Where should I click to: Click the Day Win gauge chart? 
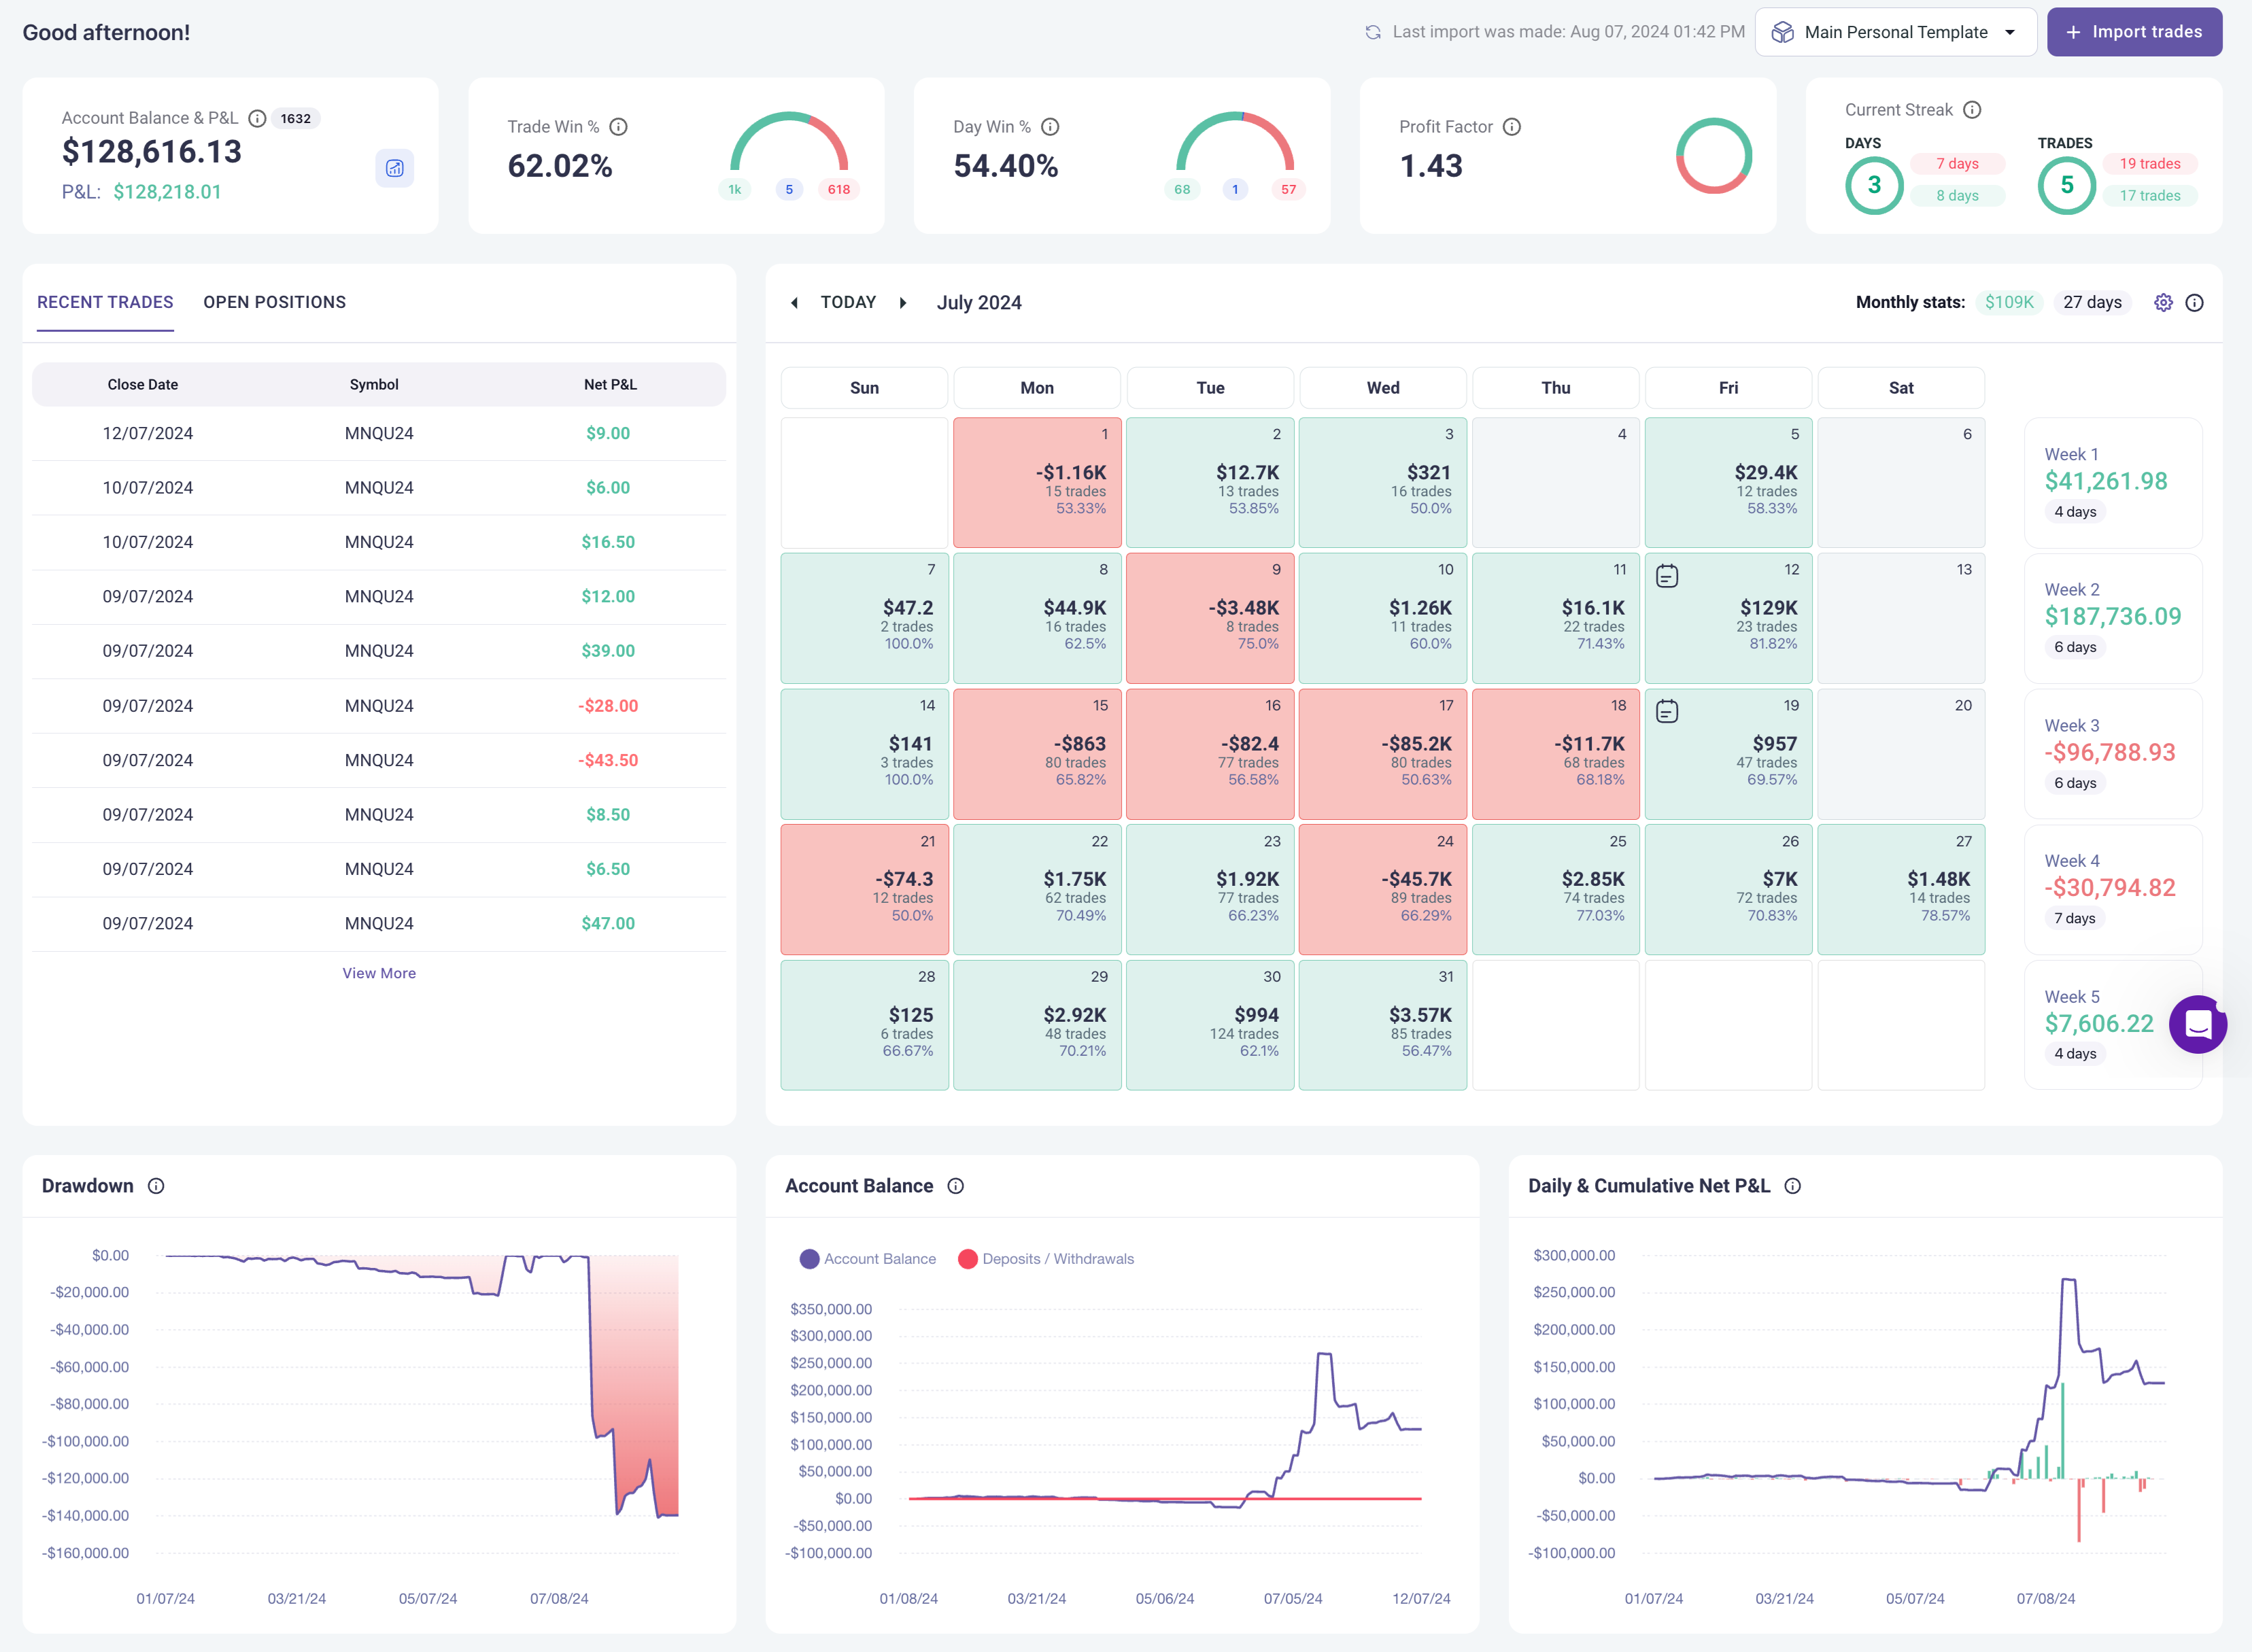click(x=1235, y=142)
